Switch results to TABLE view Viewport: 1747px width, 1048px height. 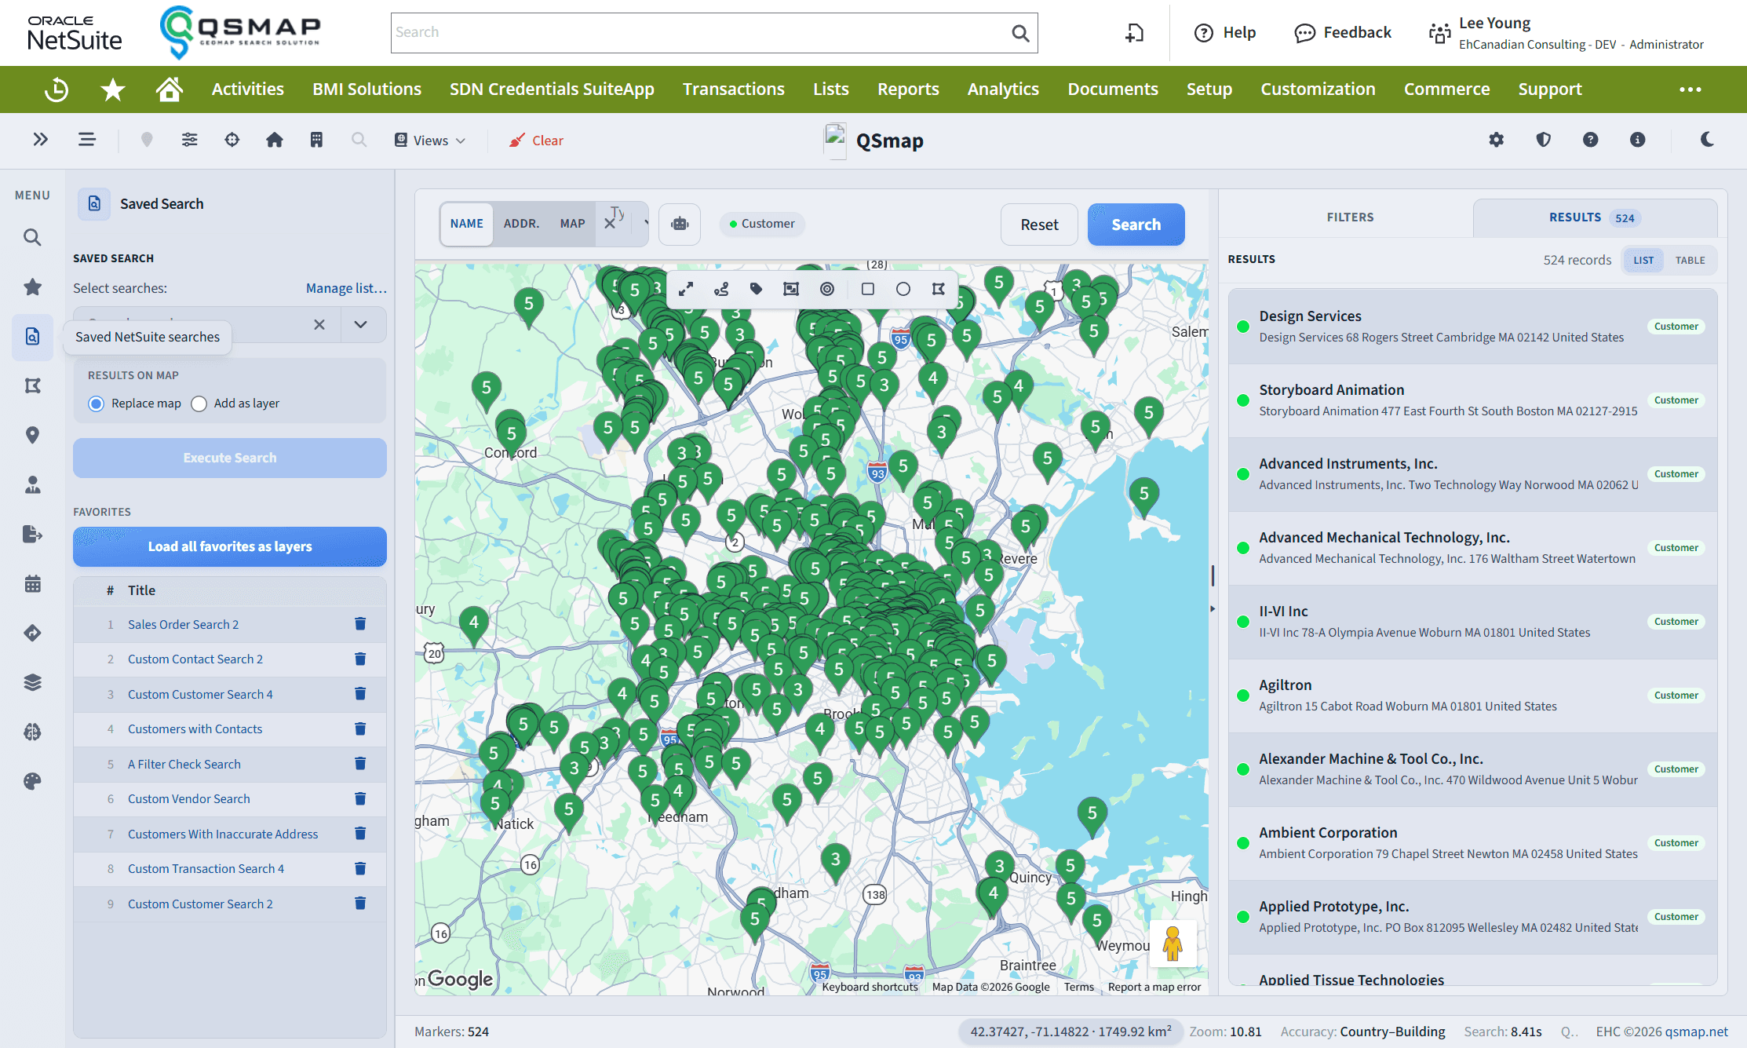[x=1690, y=260]
